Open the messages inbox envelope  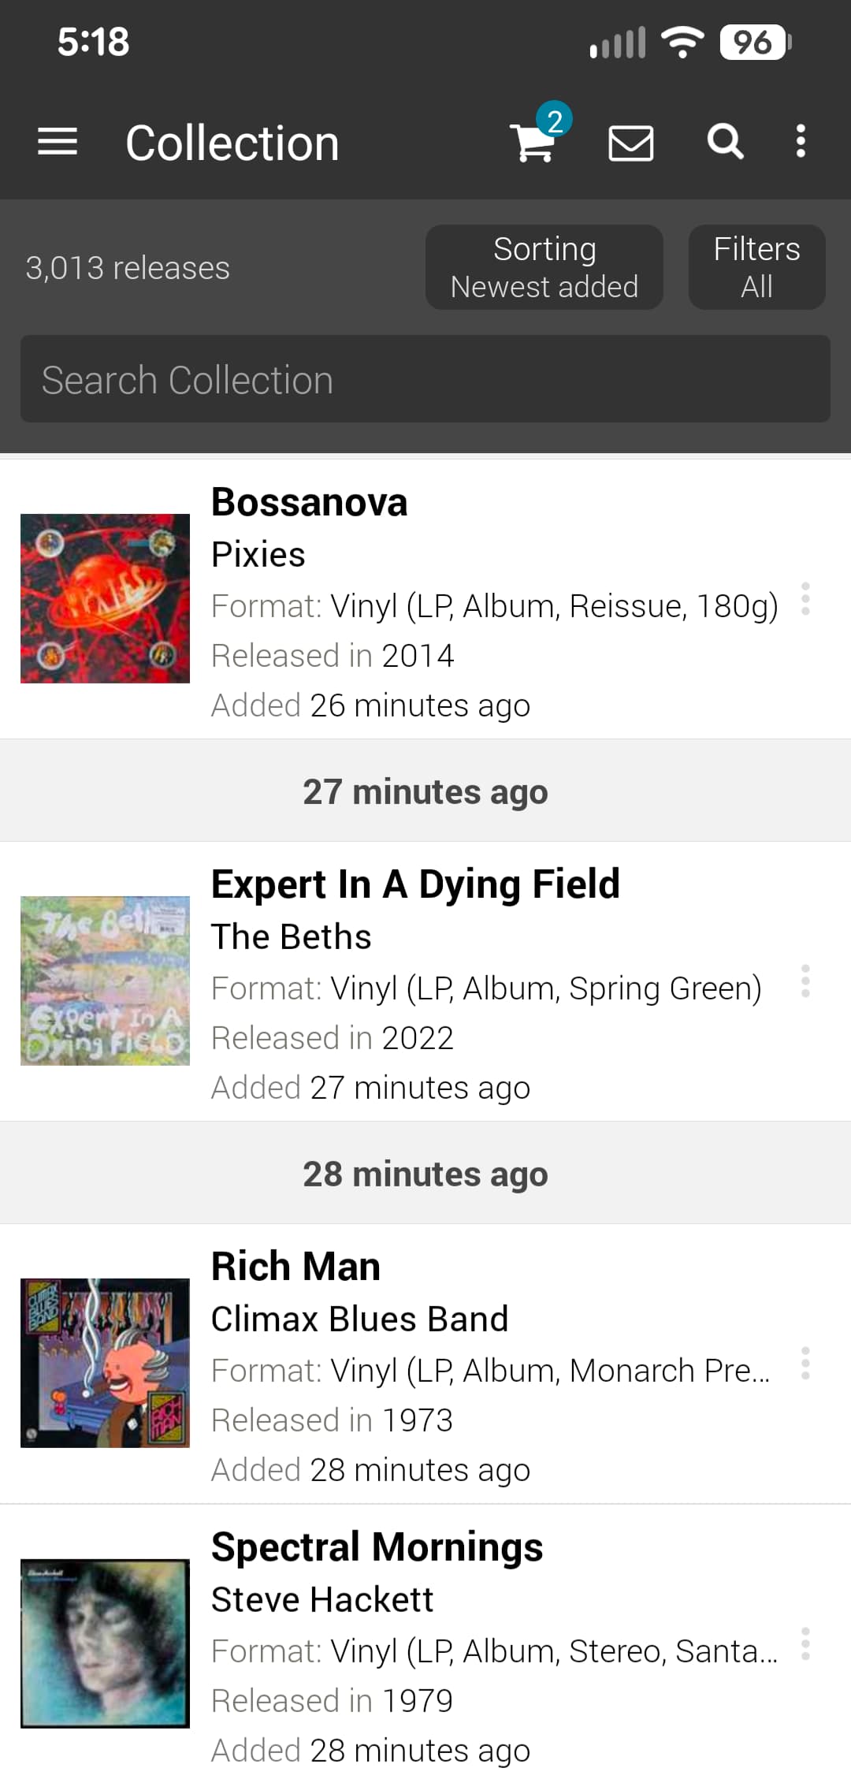(x=630, y=143)
